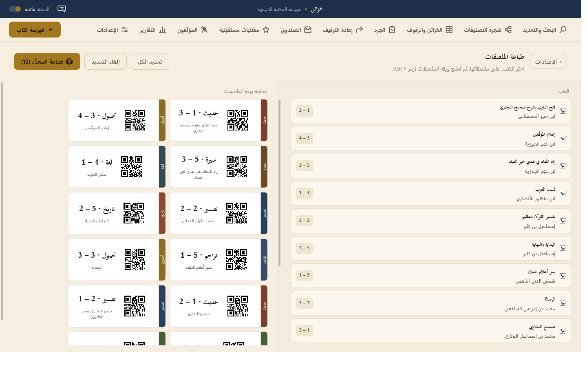Open the authors pen icon
The width and height of the screenshot is (587, 367).
204,30
